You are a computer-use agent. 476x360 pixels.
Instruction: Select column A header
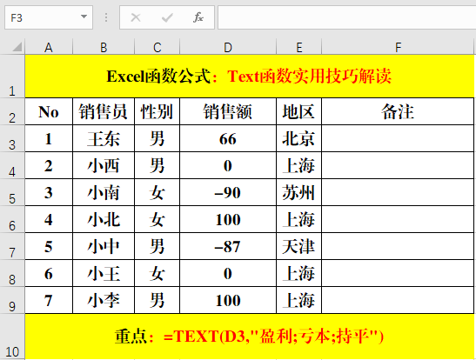click(x=49, y=47)
